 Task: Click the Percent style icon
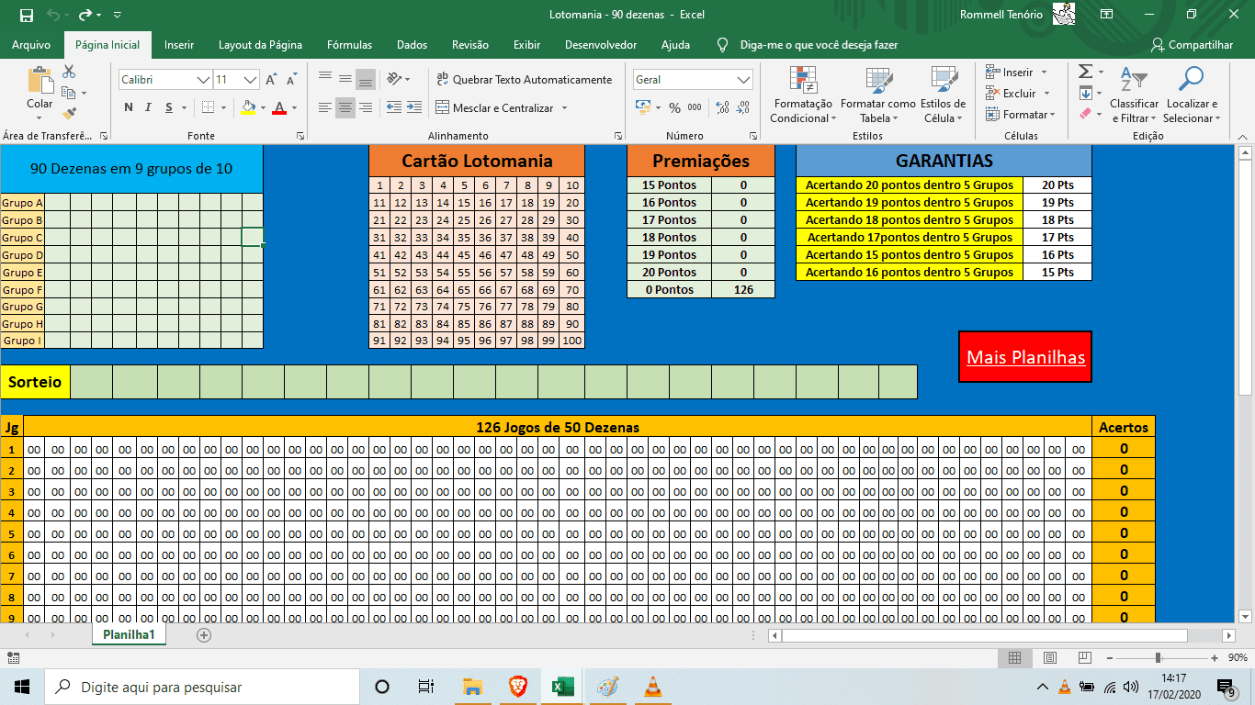[675, 107]
